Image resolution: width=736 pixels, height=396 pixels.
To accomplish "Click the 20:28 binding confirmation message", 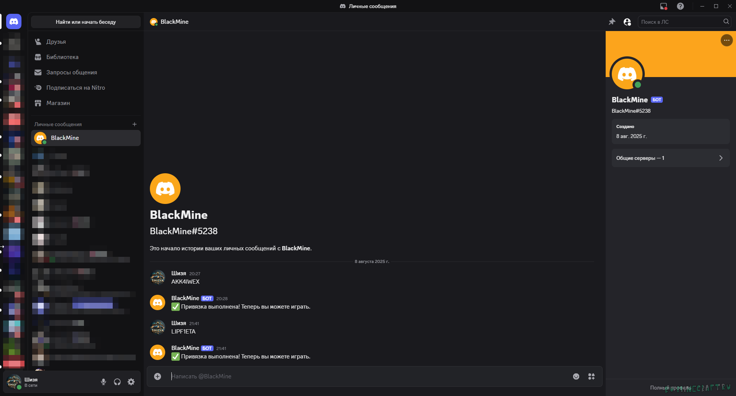I will [x=241, y=307].
